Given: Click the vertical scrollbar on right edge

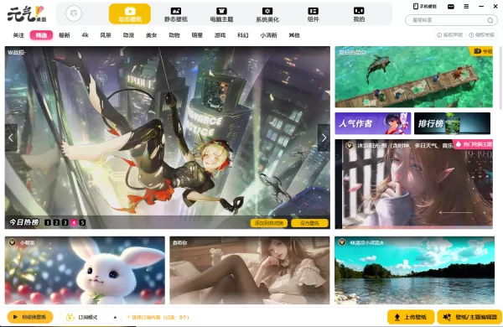Looking at the screenshot, I should click(500, 79).
